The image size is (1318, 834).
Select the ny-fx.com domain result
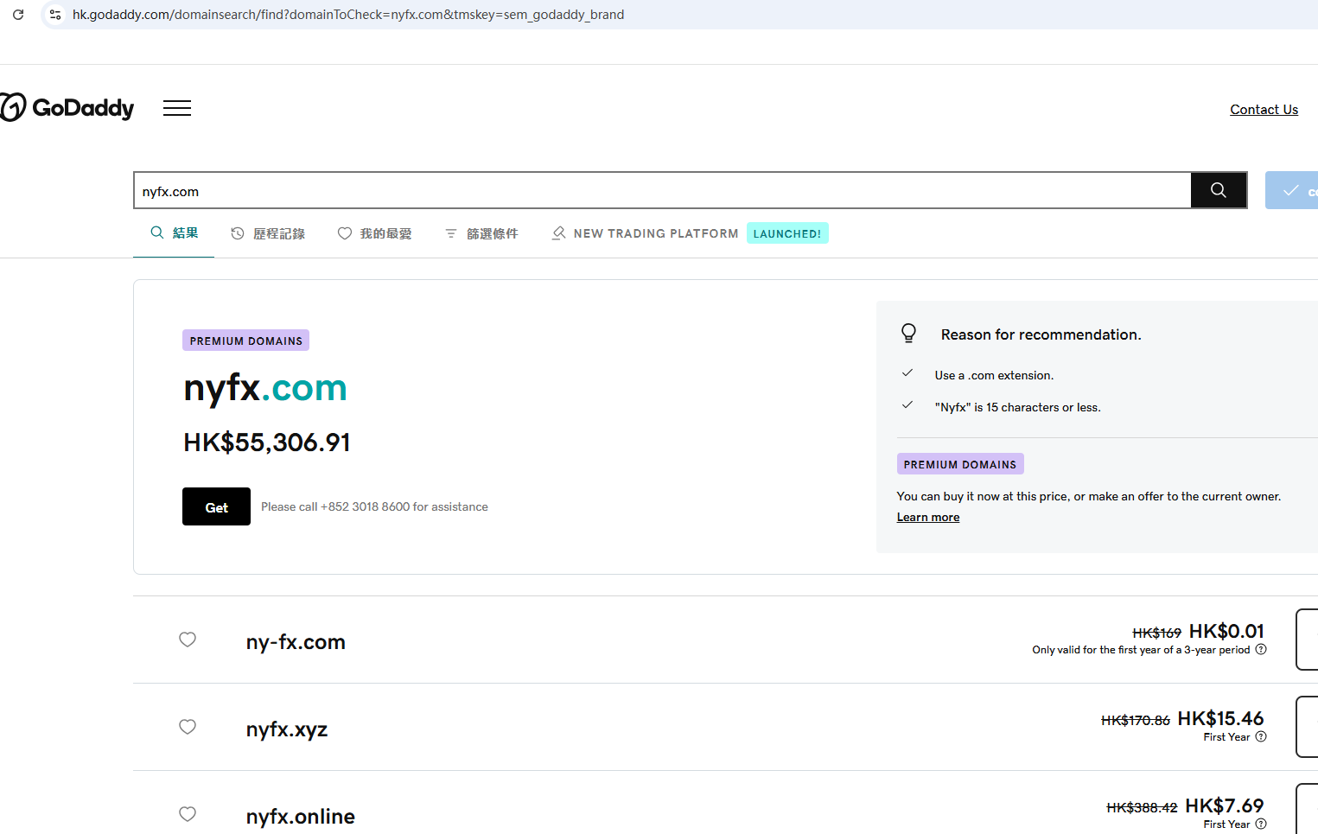click(x=296, y=642)
